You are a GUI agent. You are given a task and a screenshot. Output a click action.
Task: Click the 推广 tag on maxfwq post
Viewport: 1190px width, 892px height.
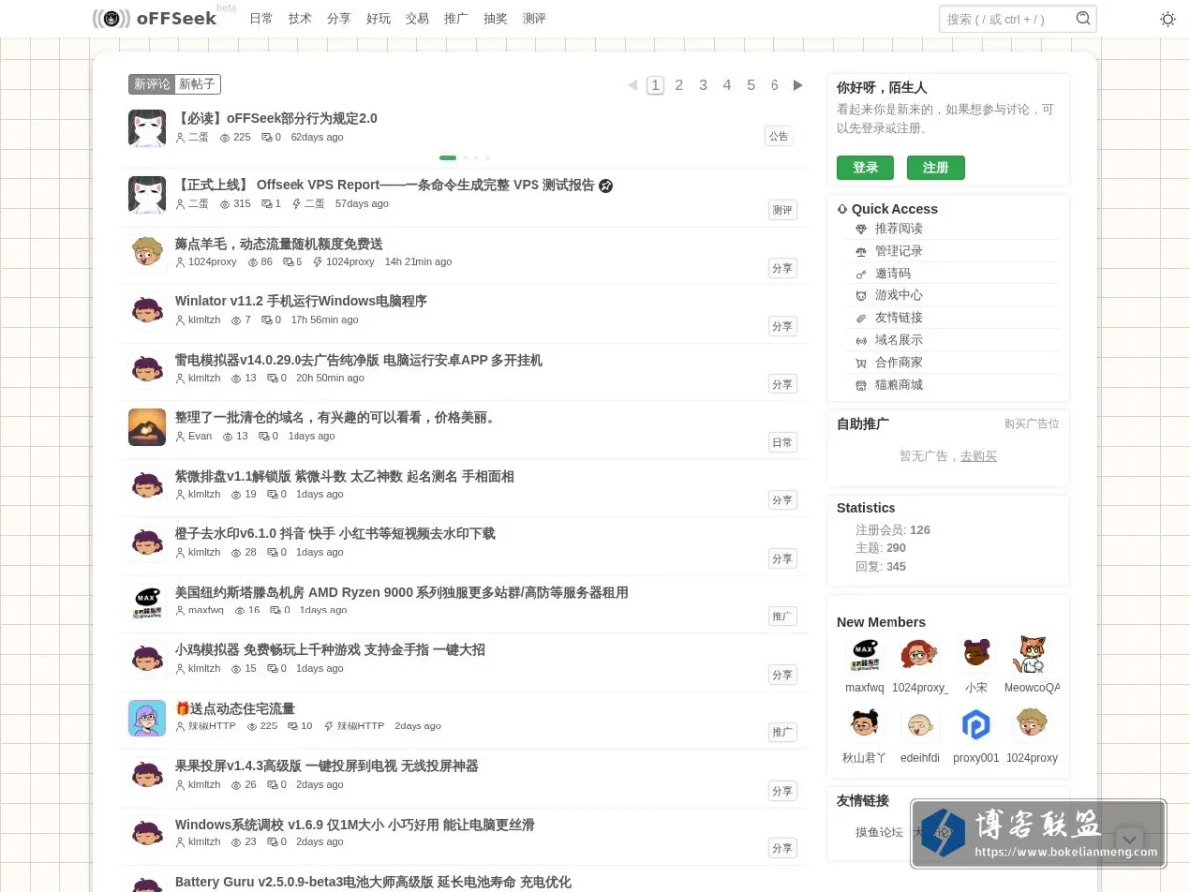point(782,616)
